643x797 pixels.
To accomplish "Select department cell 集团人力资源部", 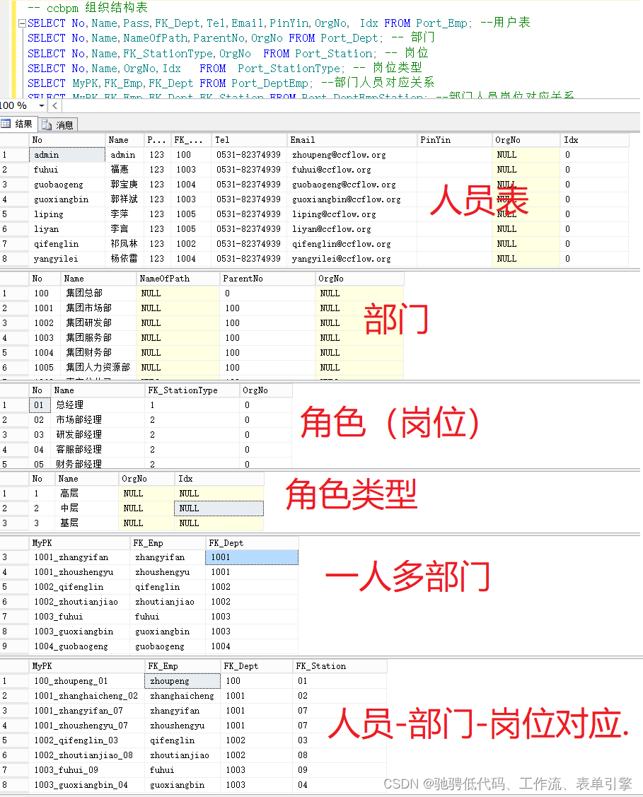I will (98, 368).
